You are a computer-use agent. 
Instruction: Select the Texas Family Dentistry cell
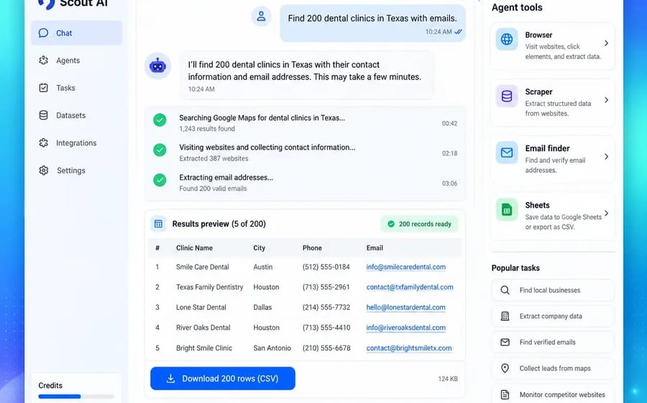[x=210, y=287]
